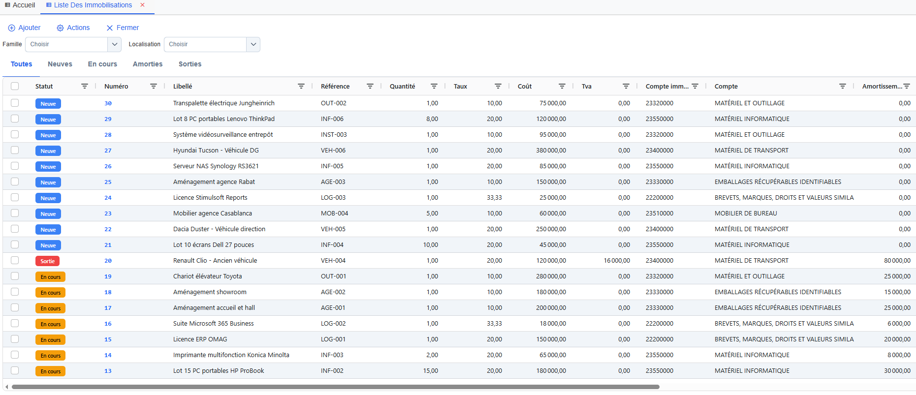Image resolution: width=916 pixels, height=395 pixels.
Task: Switch to the Amorties tab
Action: point(148,64)
